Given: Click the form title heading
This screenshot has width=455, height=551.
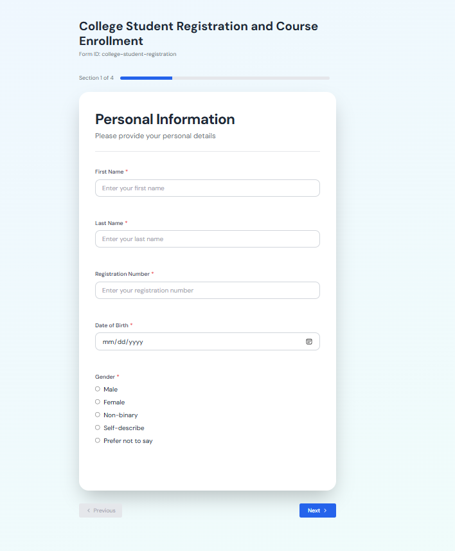Looking at the screenshot, I should pos(198,33).
